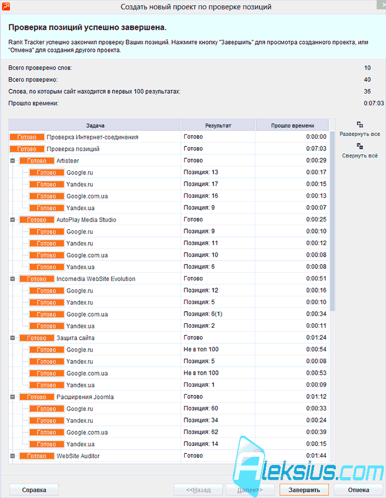
Task: Click the Rank Tracker app icon in title bar
Action: (x=6, y=6)
